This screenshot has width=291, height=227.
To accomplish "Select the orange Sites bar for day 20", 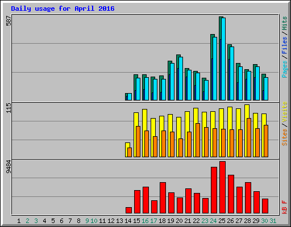I will pyautogui.click(x=181, y=148).
